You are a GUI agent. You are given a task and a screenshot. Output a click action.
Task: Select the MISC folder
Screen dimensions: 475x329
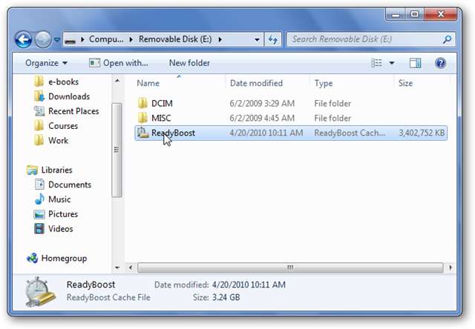291,118
